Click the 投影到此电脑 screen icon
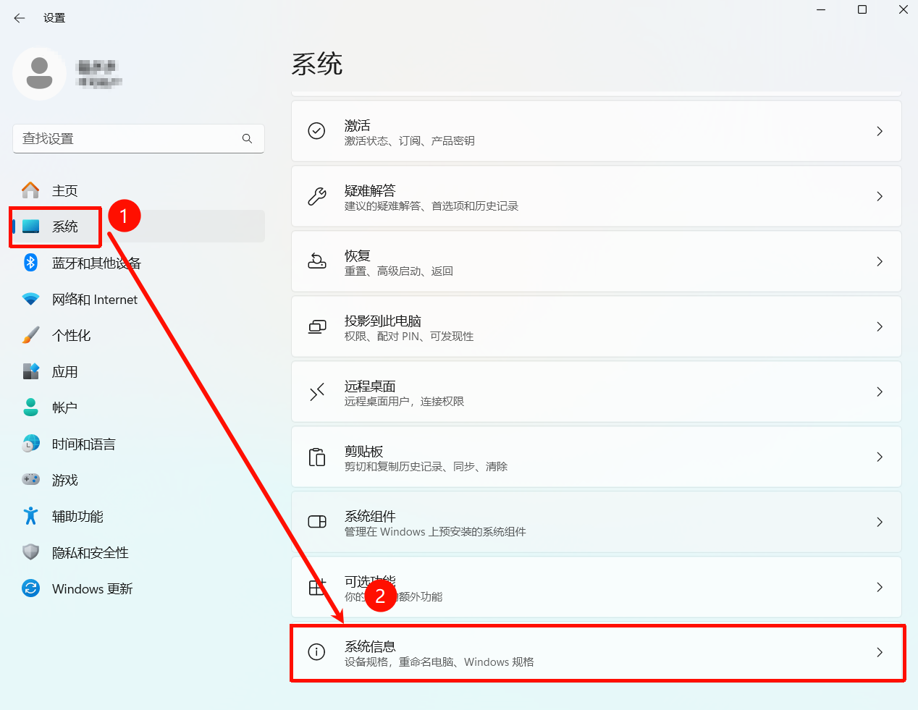 point(316,326)
